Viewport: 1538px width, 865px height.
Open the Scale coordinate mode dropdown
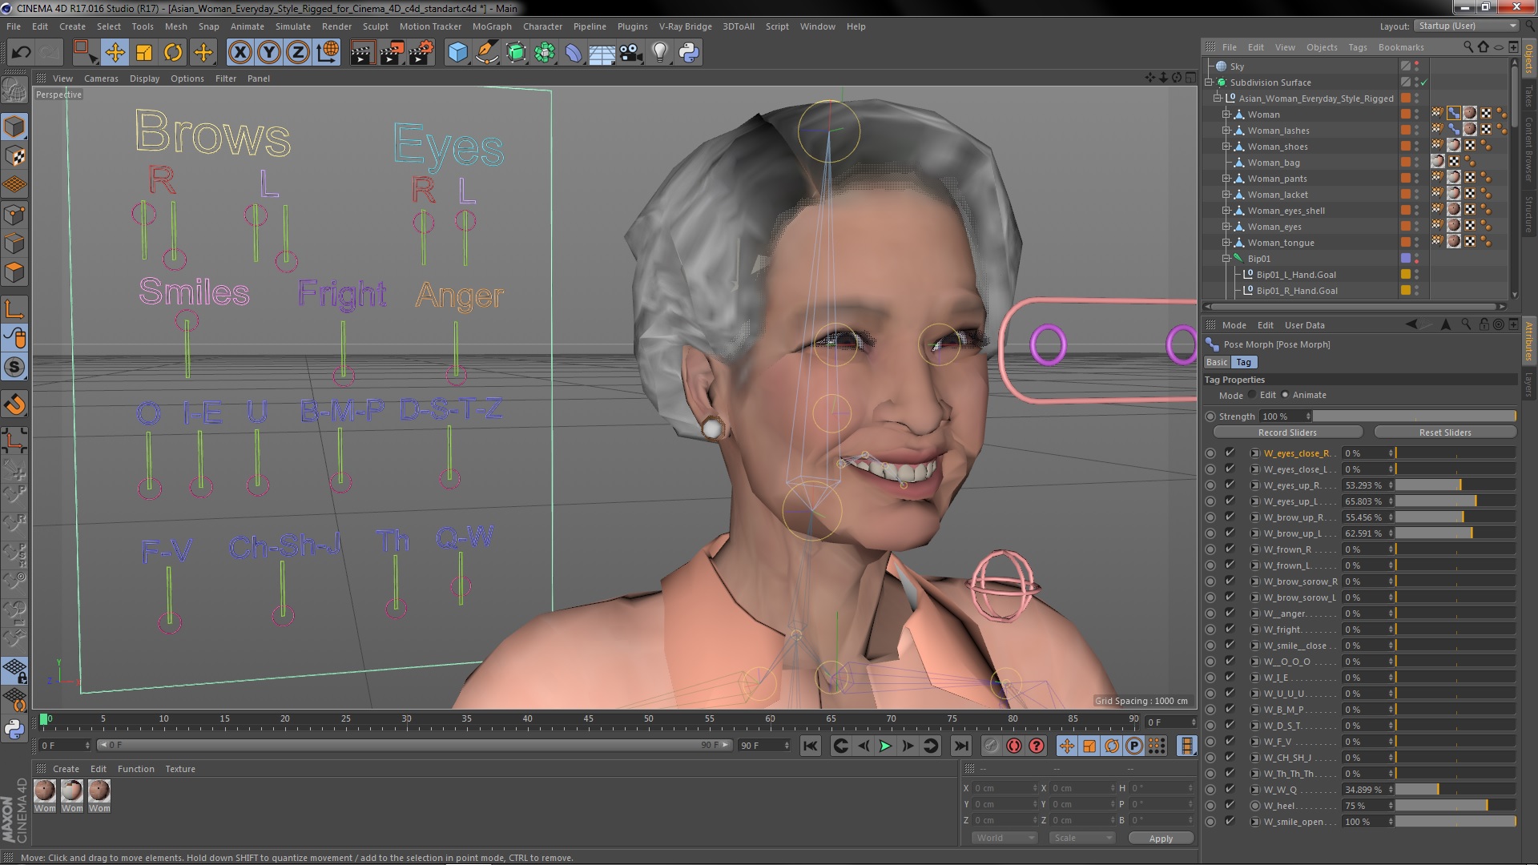pyautogui.click(x=1082, y=838)
